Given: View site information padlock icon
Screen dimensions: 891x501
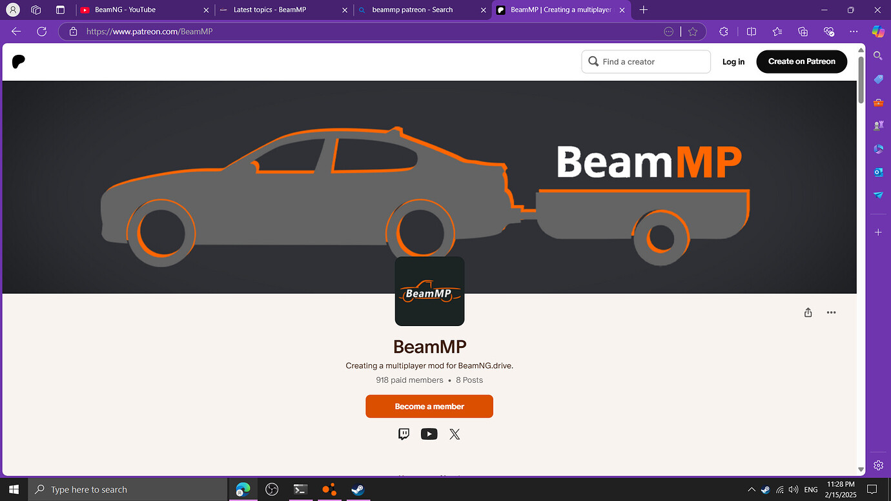Looking at the screenshot, I should coord(73,32).
